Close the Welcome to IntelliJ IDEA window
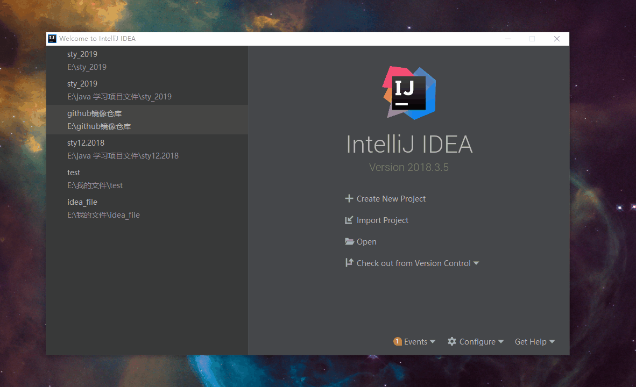Viewport: 636px width, 387px height. tap(557, 39)
